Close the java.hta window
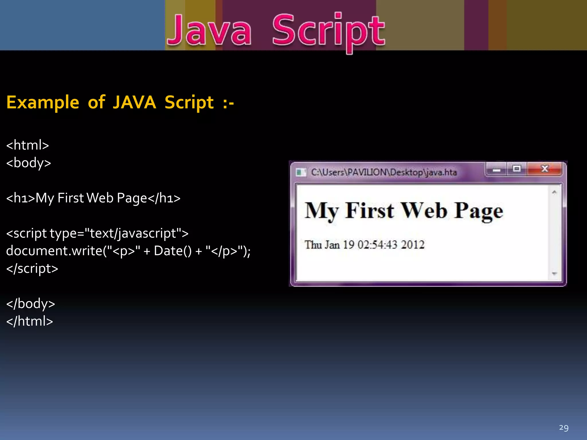This screenshot has width=587, height=440. 545,169
